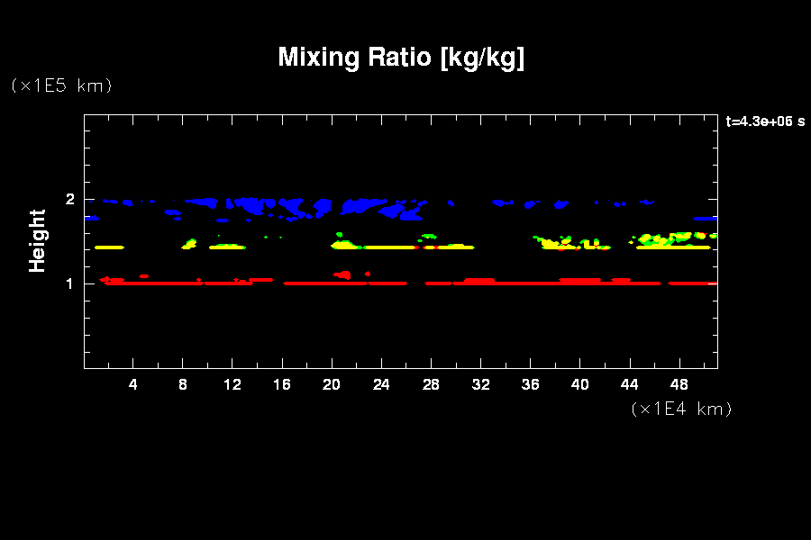Image resolution: width=811 pixels, height=540 pixels.
Task: Click the Mixing Ratio [kg/kg] plot title
Action: pyautogui.click(x=401, y=58)
